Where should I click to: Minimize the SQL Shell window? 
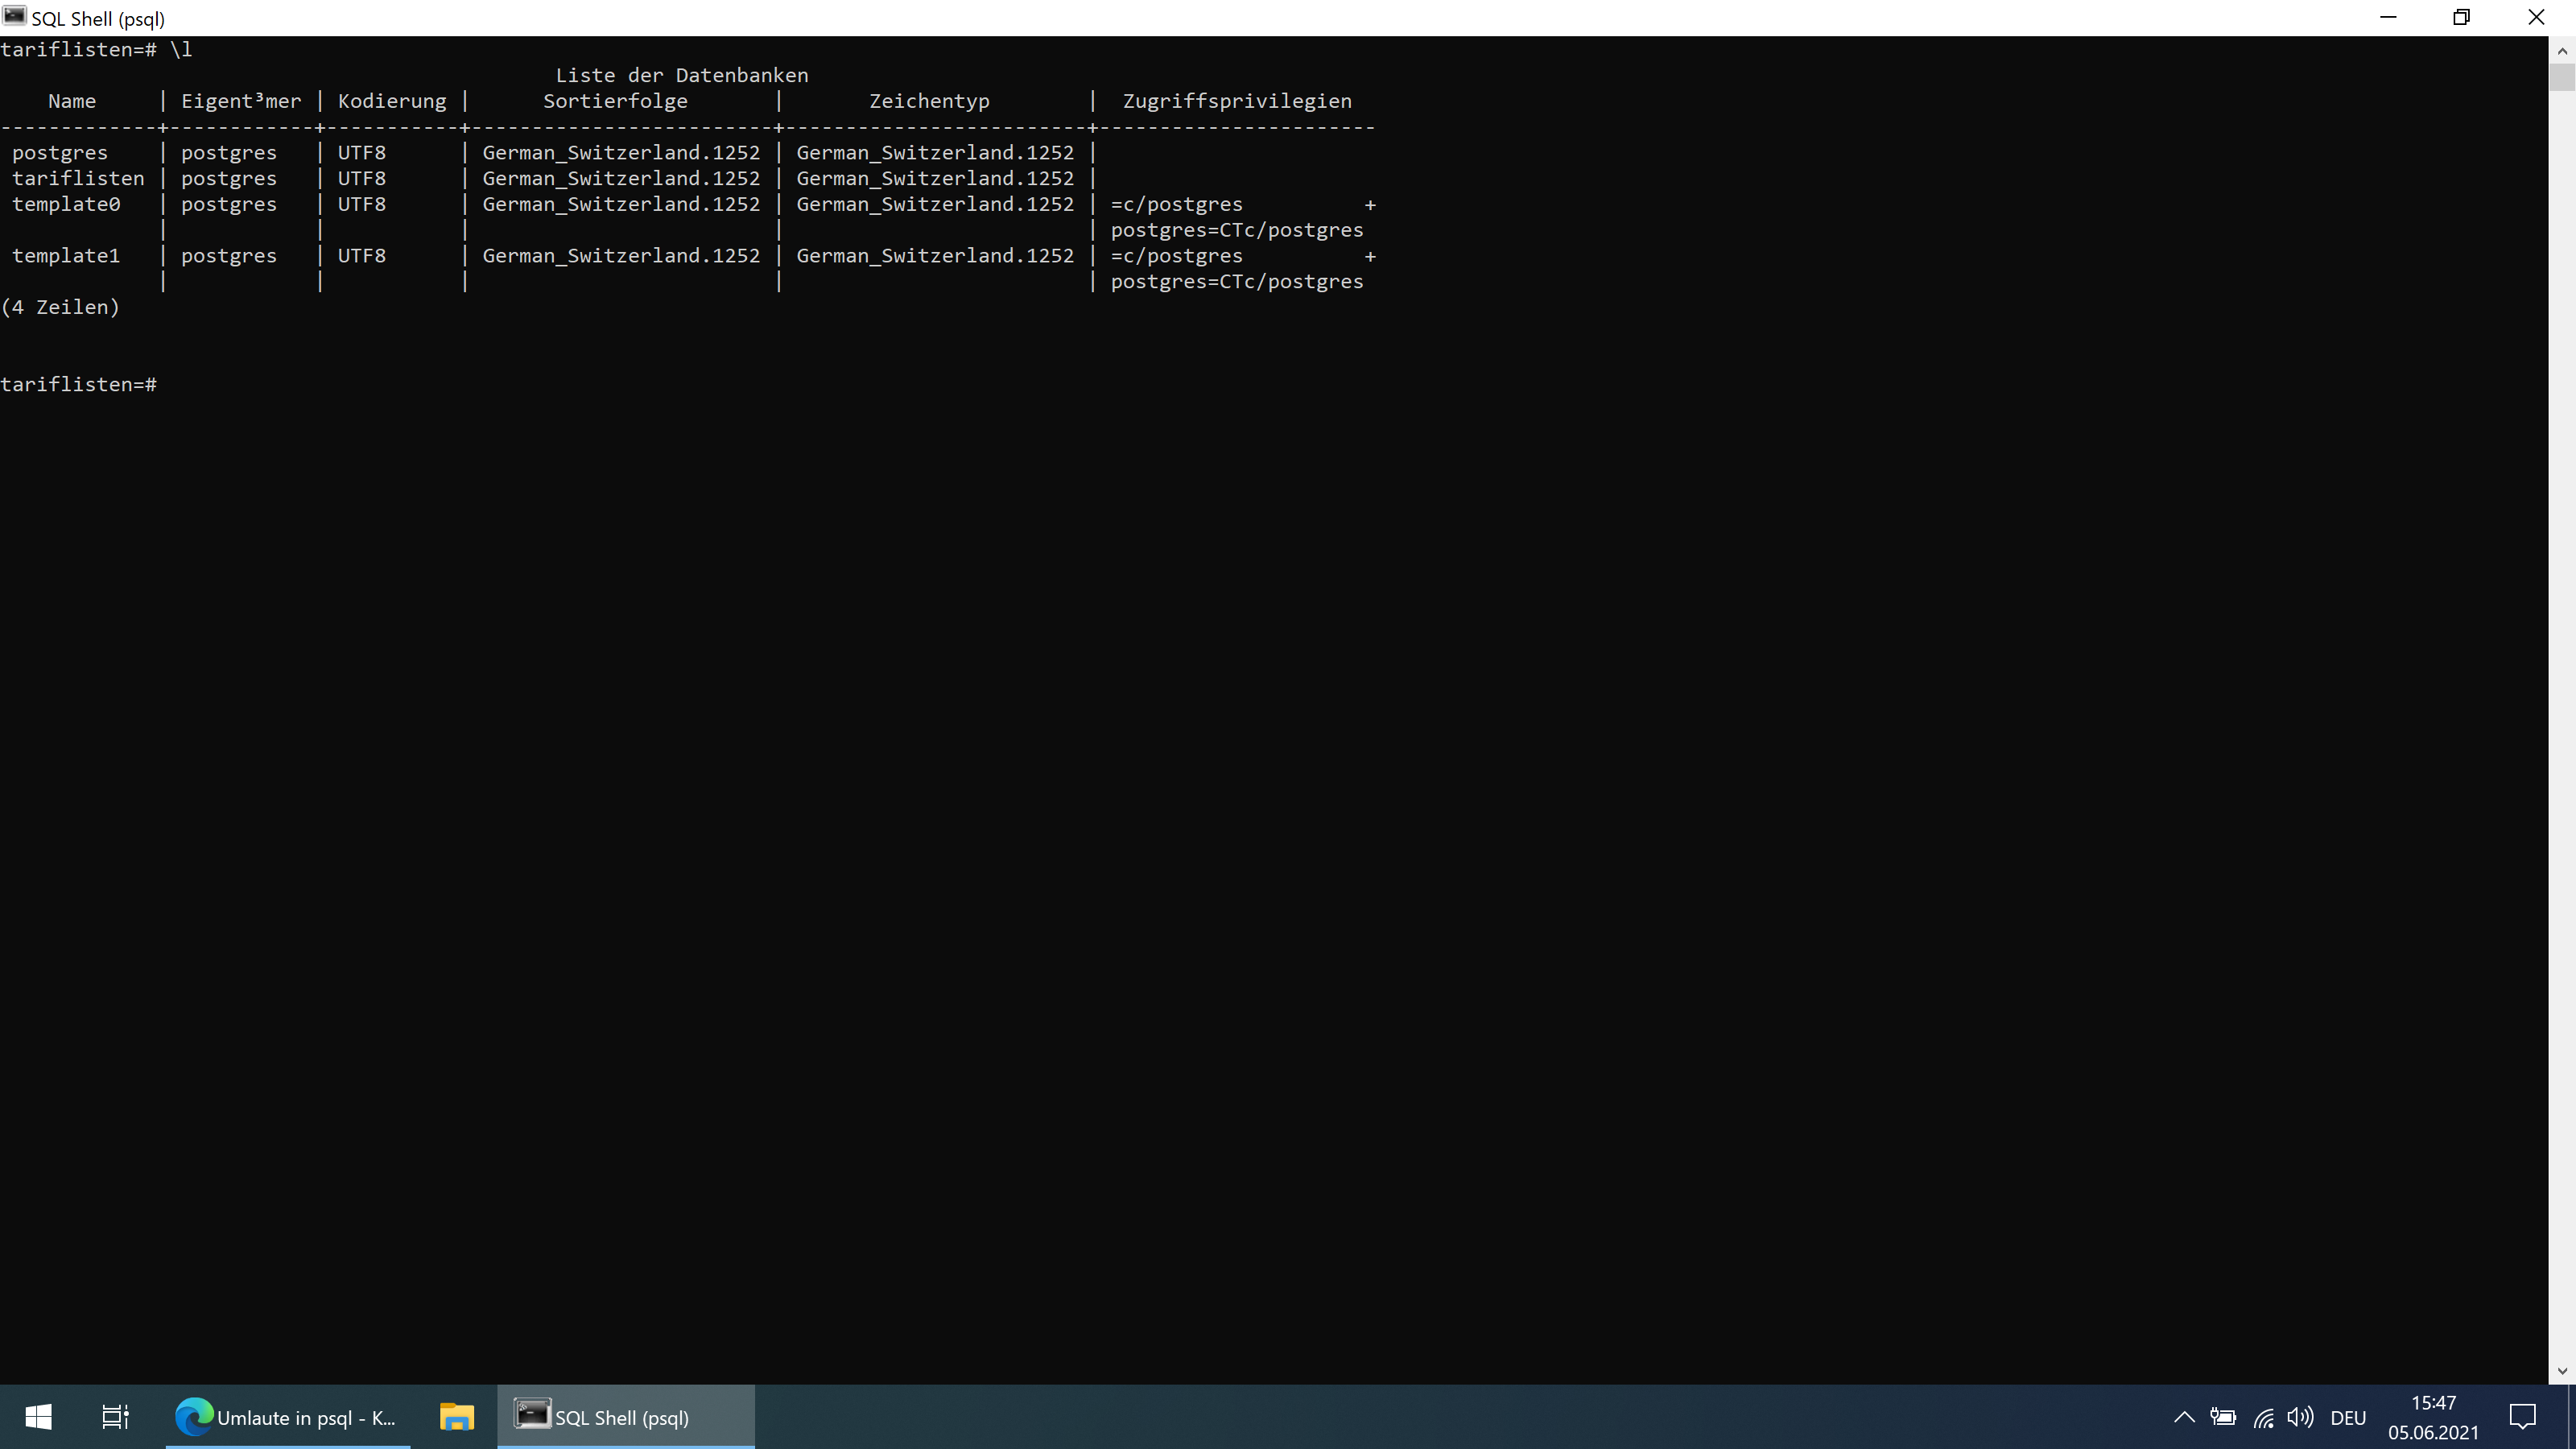(x=2389, y=17)
